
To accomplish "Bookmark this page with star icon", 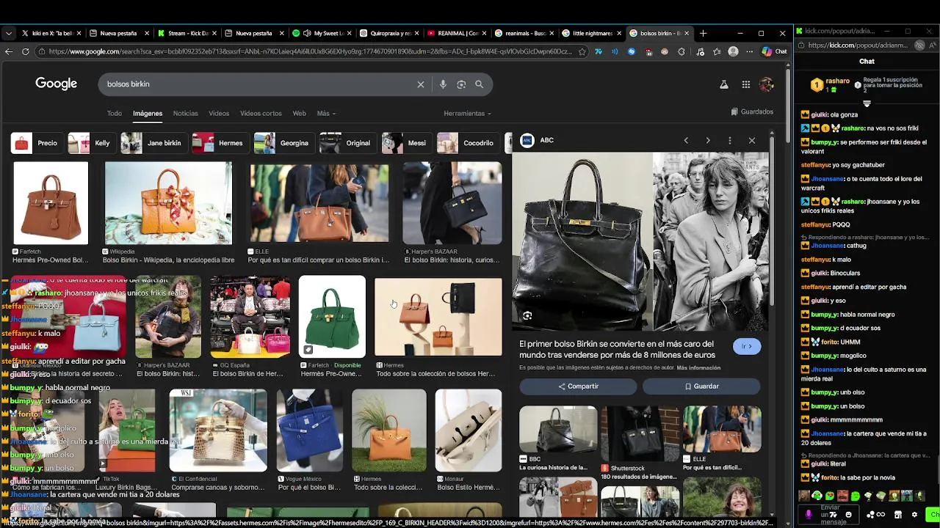I will click(582, 51).
